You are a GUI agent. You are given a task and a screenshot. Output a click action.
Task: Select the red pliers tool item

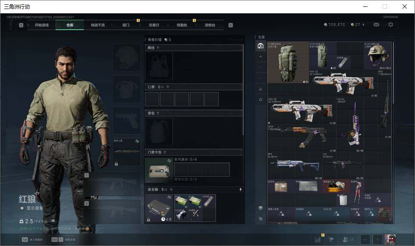(357, 193)
